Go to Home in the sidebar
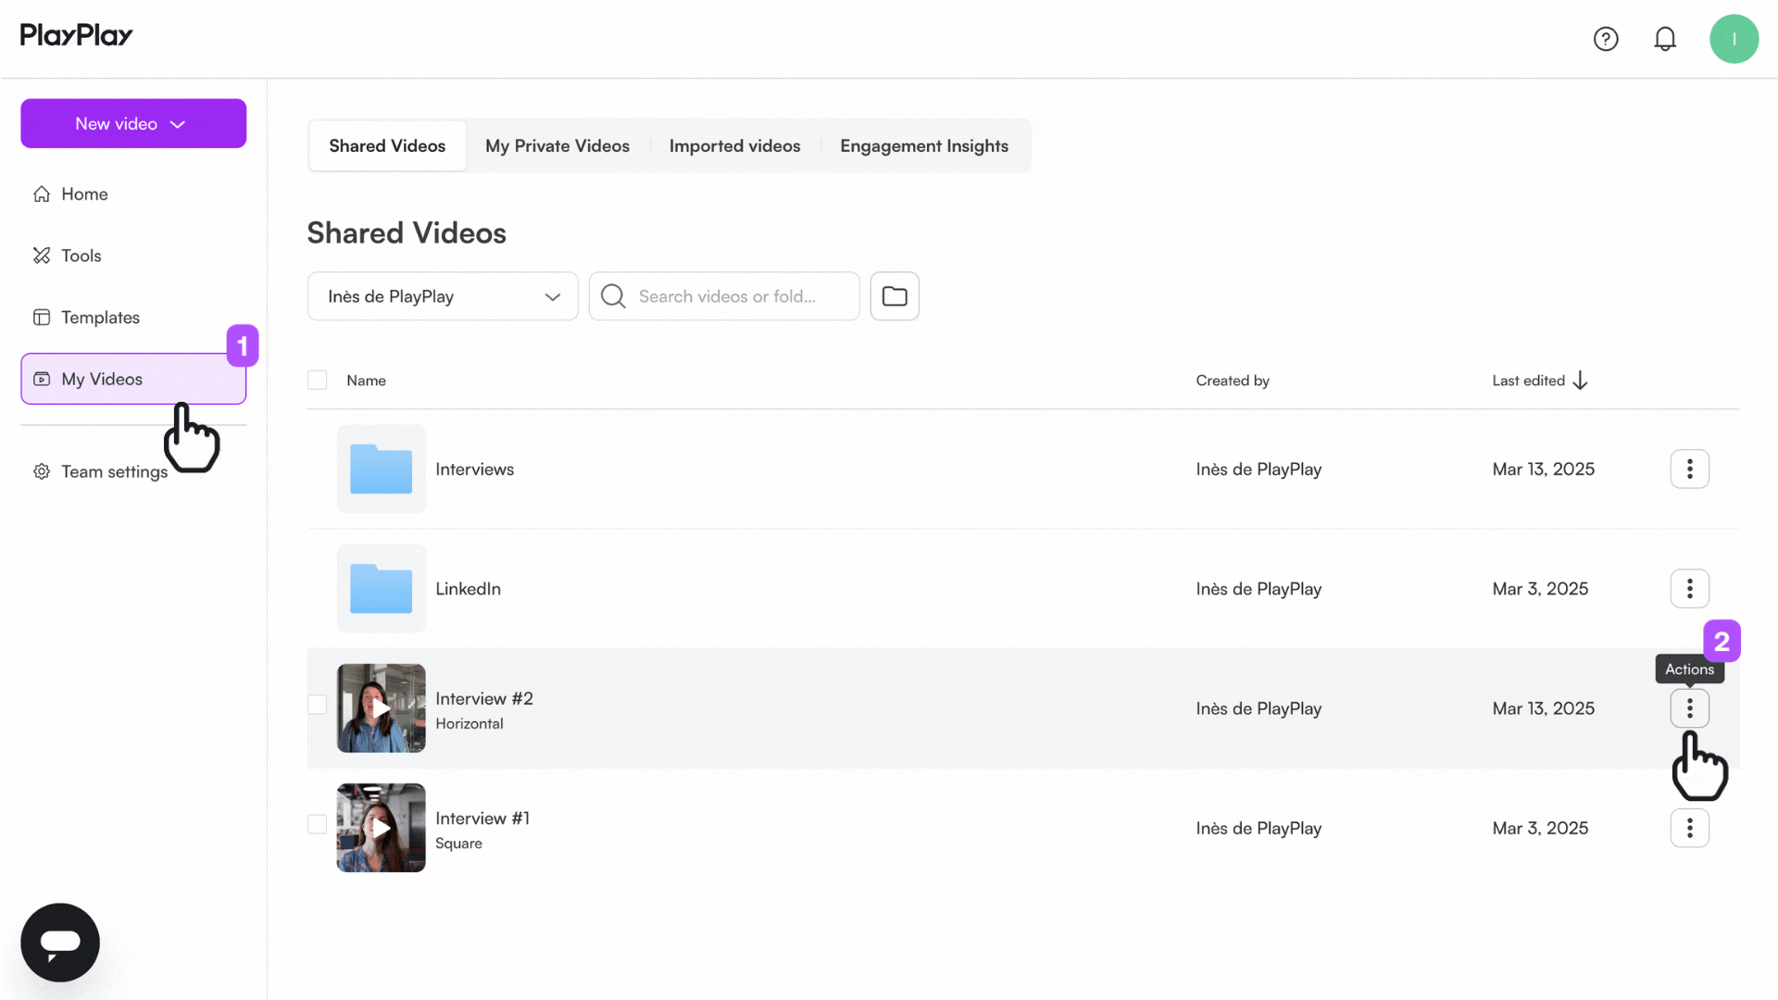1778x1000 pixels. (x=84, y=194)
